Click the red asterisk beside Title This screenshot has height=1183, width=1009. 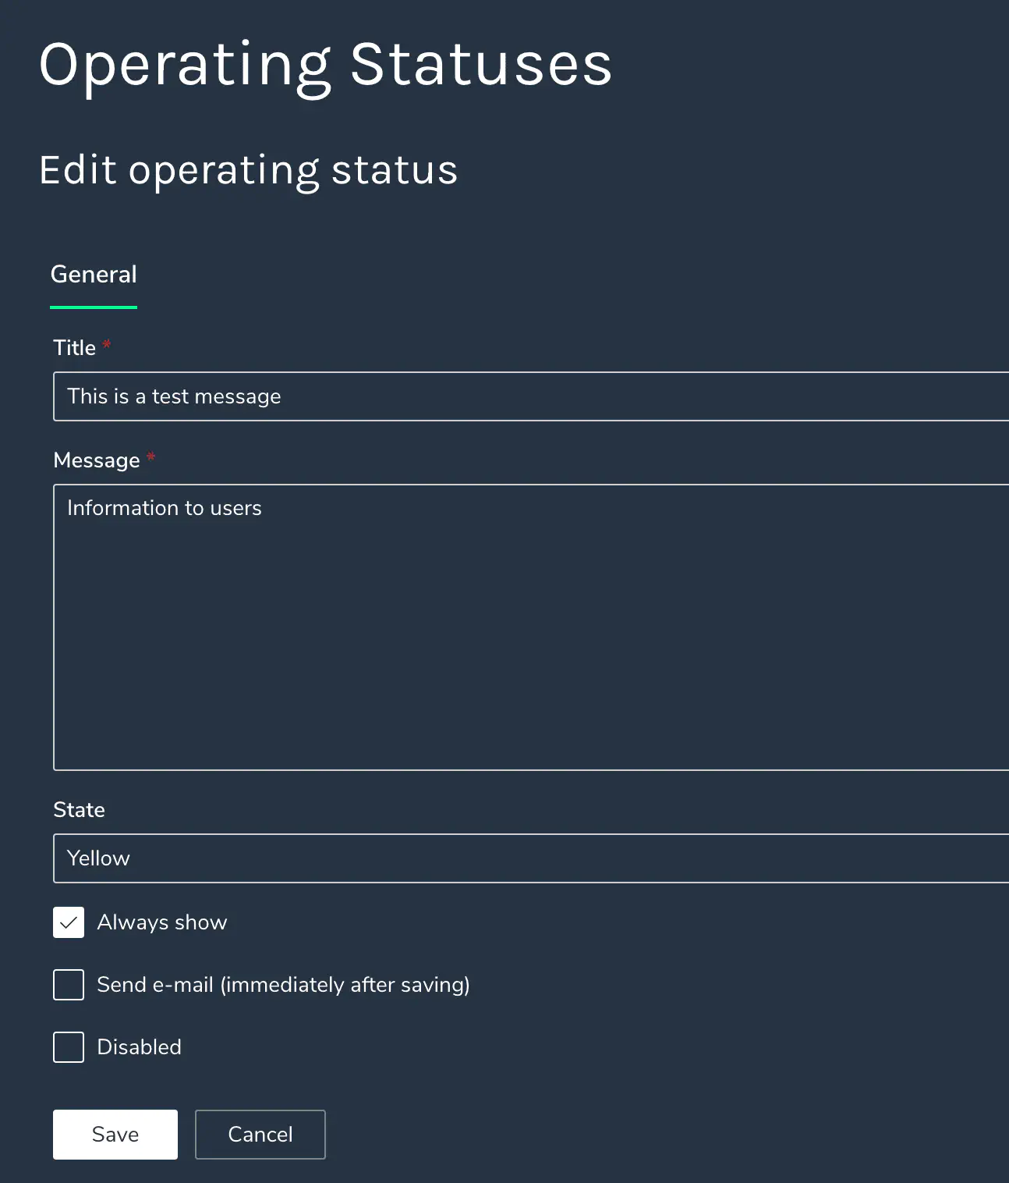(x=107, y=345)
